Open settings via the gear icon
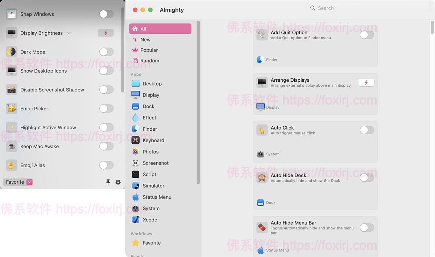435x257 pixels. pos(118,182)
